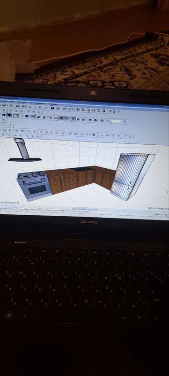Screen dimensions: 169x376
Task: Select the gas stove model in the scene
Action: point(34,185)
